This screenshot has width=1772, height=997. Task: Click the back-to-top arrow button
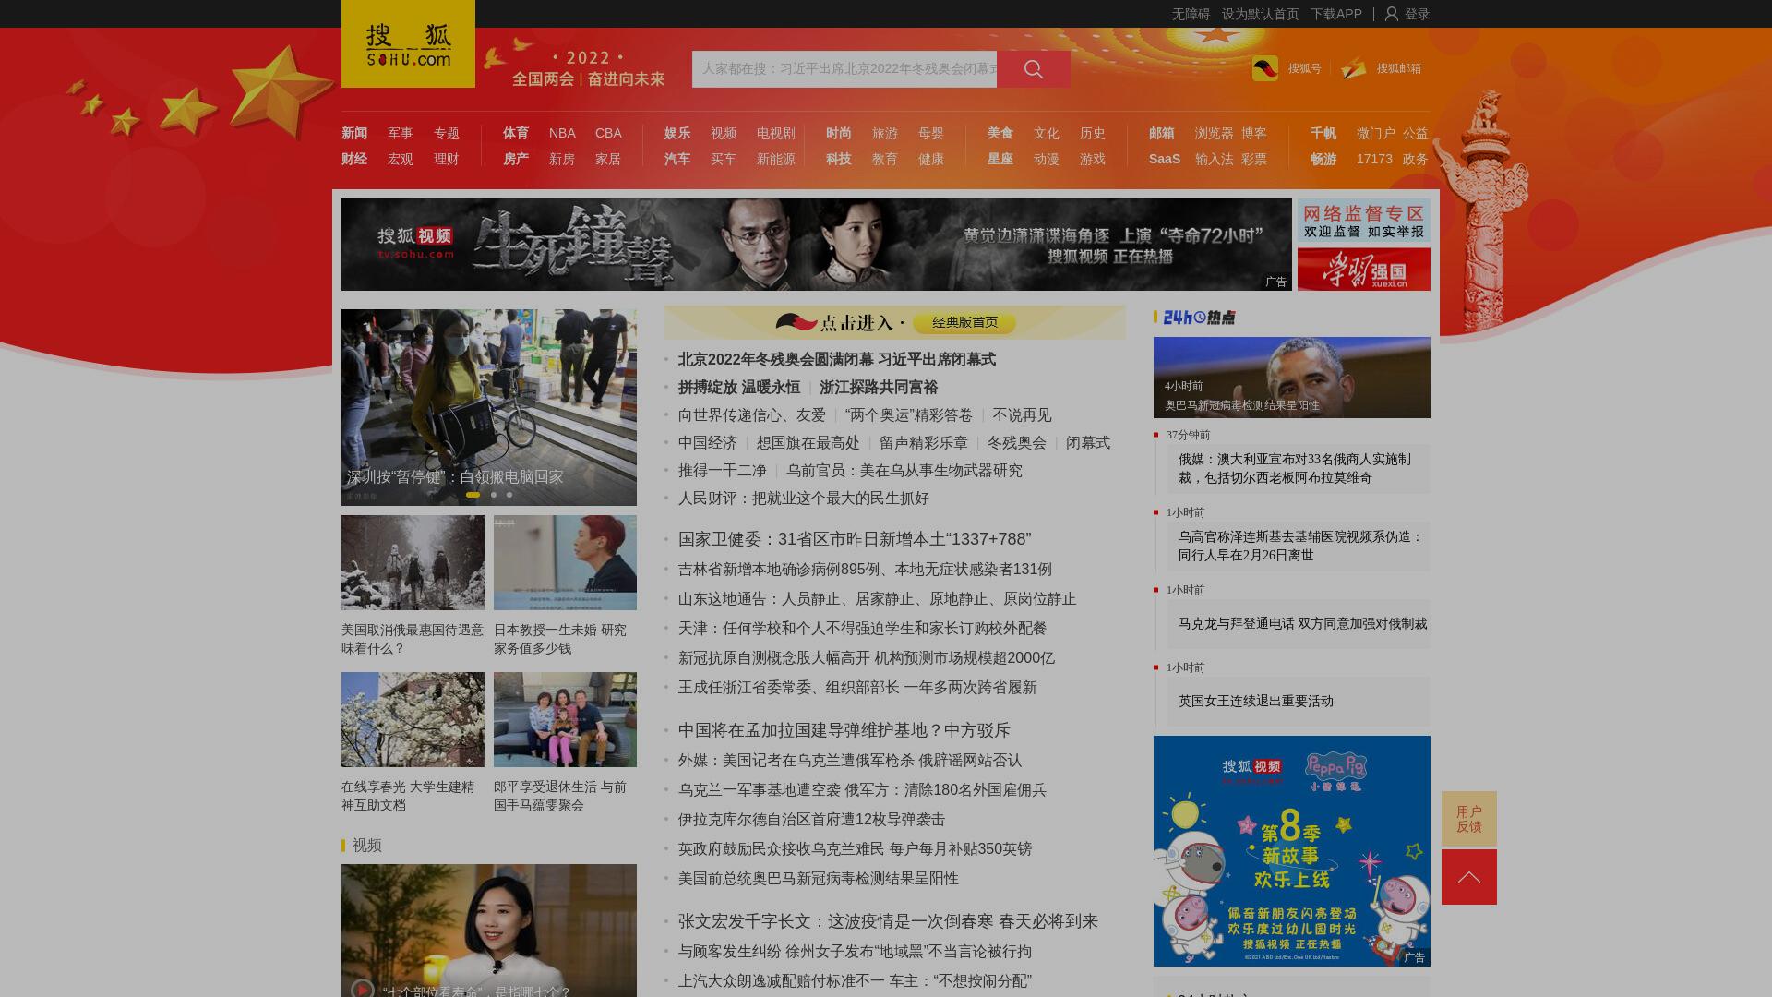[1469, 877]
